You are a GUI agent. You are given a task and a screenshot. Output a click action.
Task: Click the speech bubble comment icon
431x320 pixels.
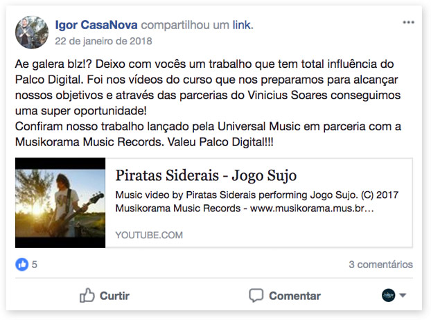pyautogui.click(x=256, y=296)
